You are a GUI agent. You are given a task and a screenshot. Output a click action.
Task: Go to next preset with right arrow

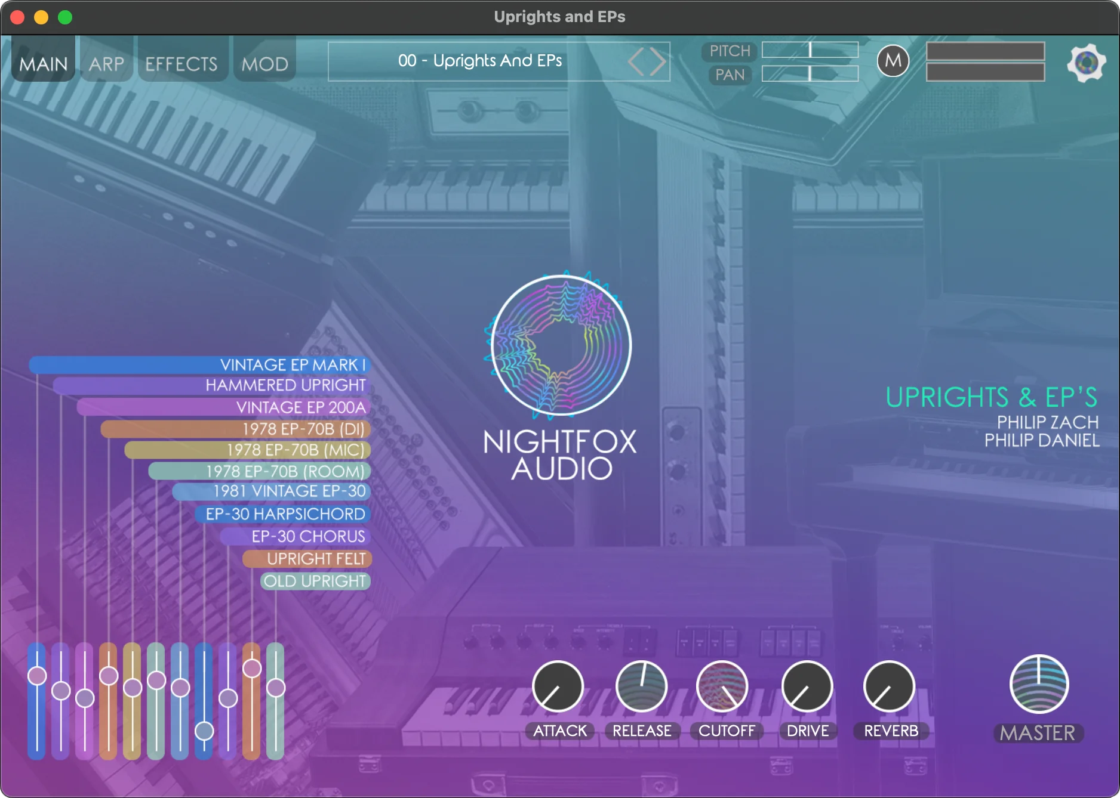coord(657,61)
